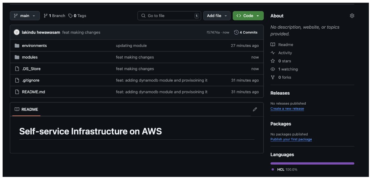Open the Readme link in About

coord(282,45)
